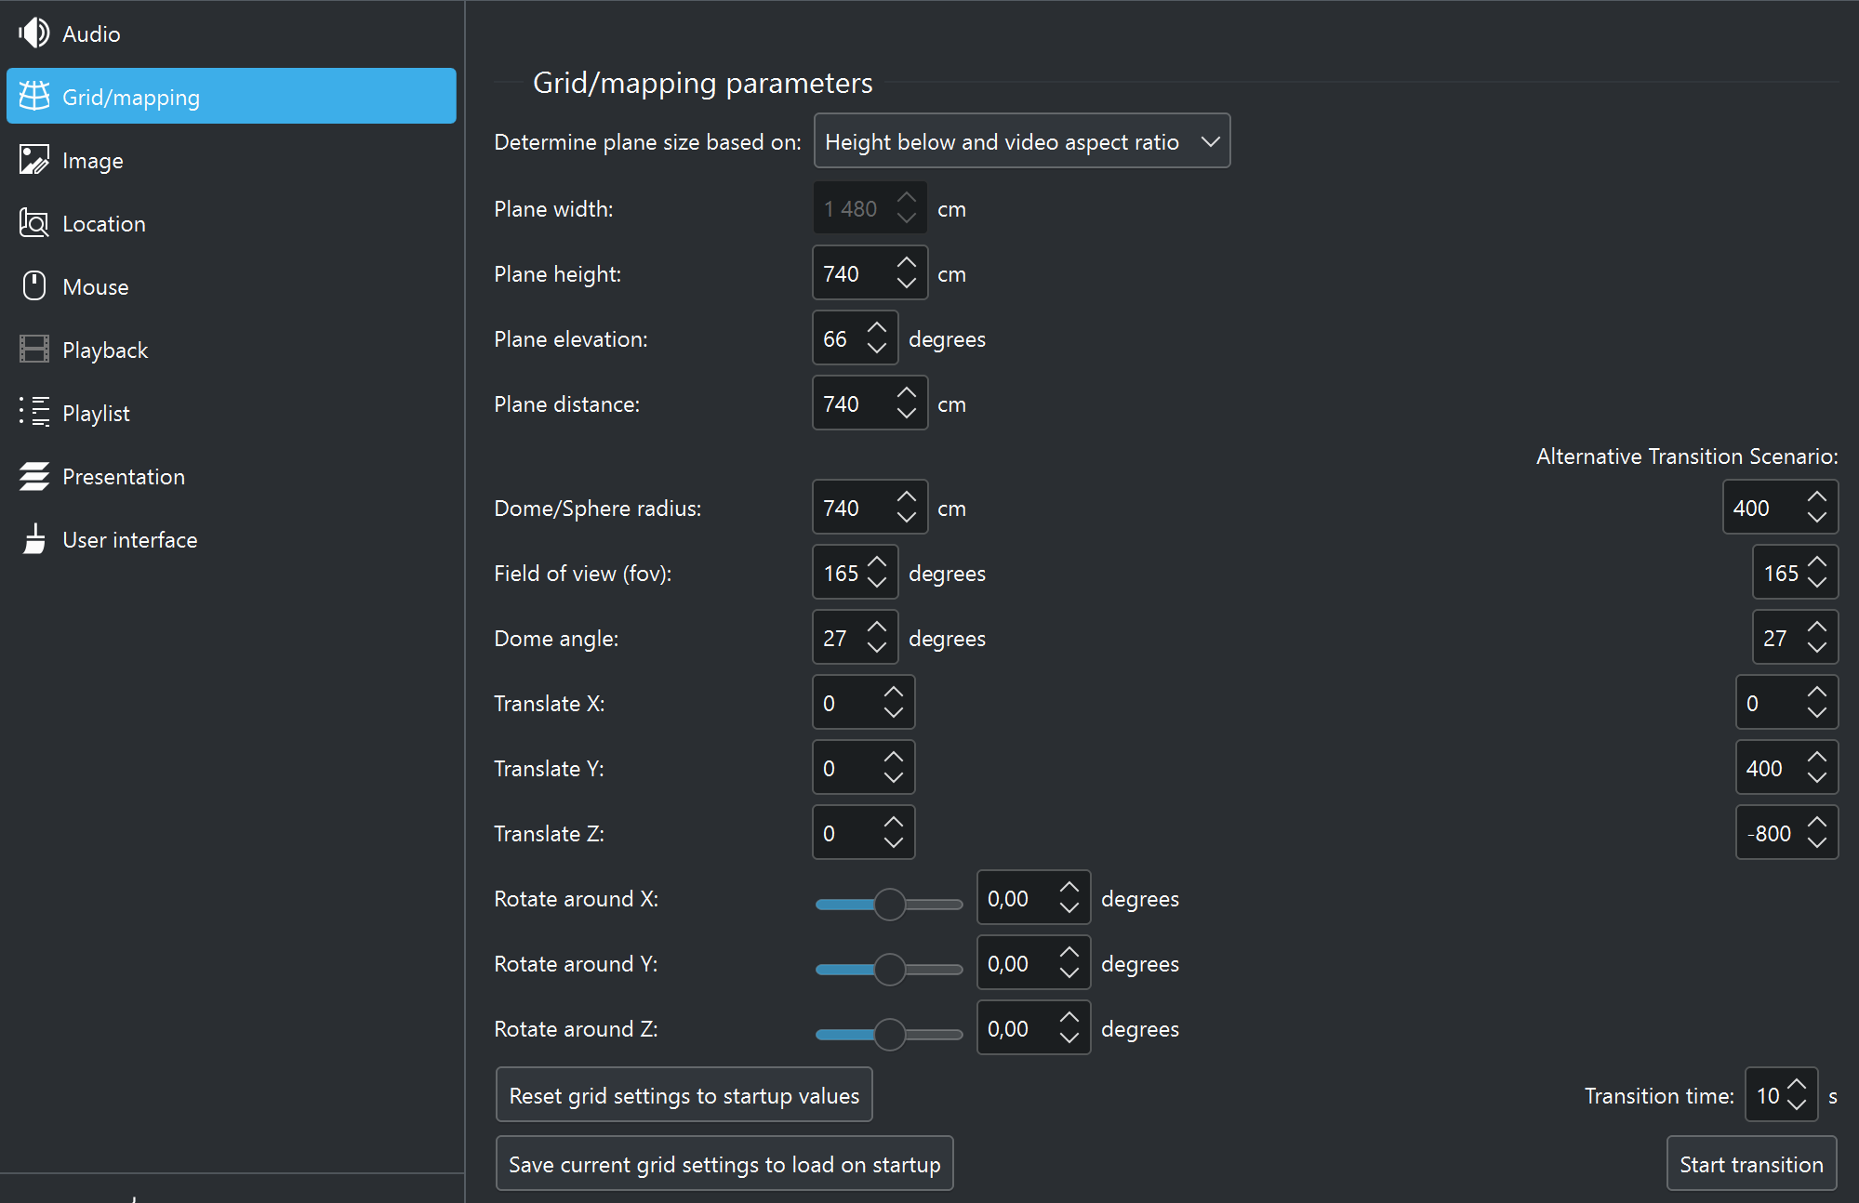The width and height of the screenshot is (1859, 1203).
Task: Open the plane size dropdown menu
Action: coord(1019,141)
